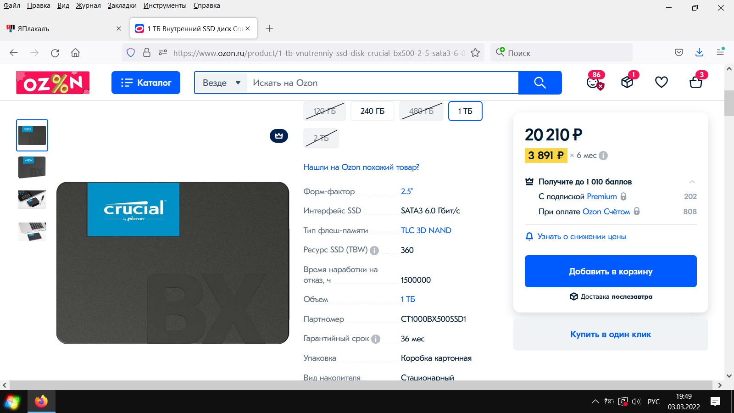Switch to the ЯПлакалъ tab
Screen dimensions: 734x413
click(64, 28)
